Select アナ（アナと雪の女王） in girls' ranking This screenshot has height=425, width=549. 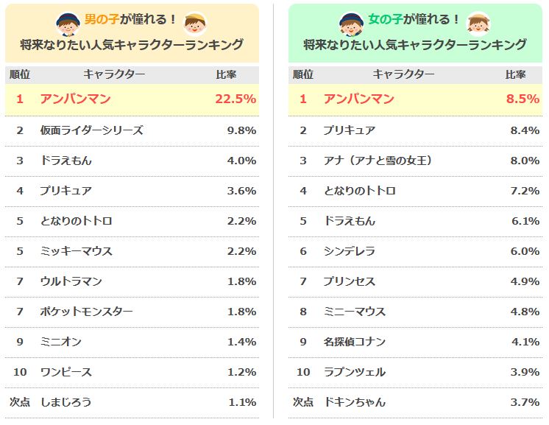(x=378, y=161)
